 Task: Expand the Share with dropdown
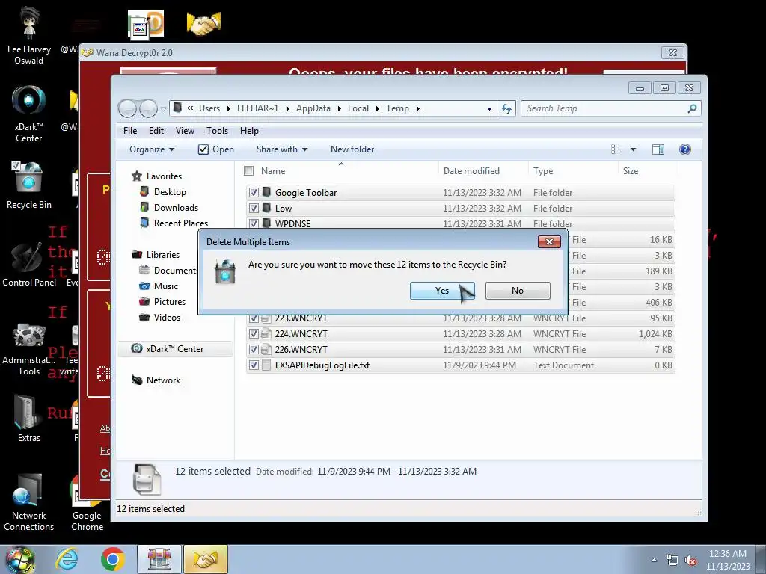[282, 149]
